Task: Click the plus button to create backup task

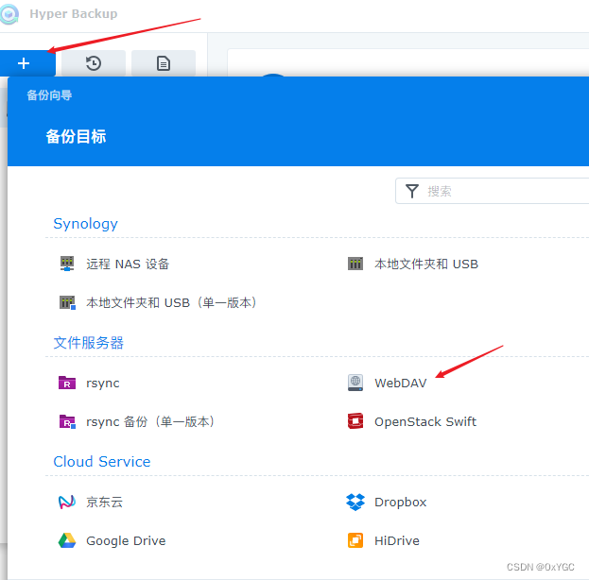Action: click(24, 63)
